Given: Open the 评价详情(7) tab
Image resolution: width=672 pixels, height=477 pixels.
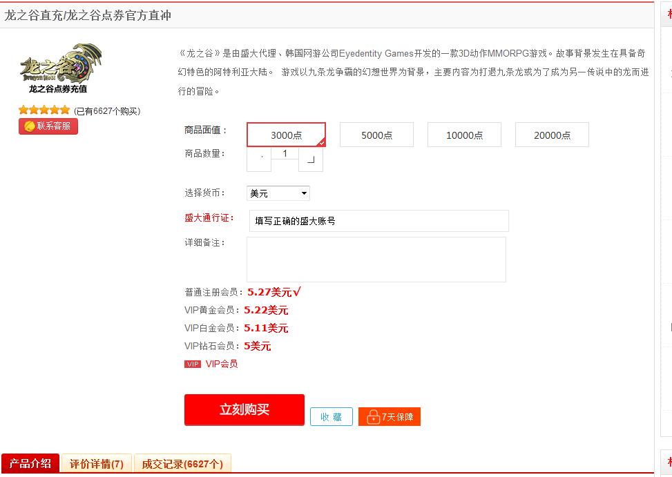Looking at the screenshot, I should [x=97, y=464].
